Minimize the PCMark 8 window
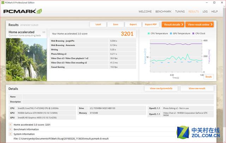Image resolution: width=226 pixels, height=143 pixels. (x=207, y=2)
